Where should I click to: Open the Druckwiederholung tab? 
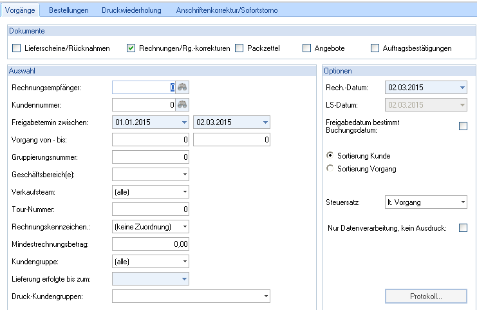(x=131, y=10)
